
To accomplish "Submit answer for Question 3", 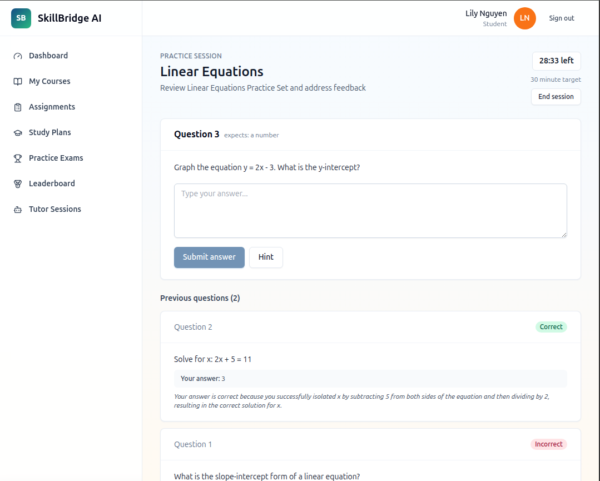I will [209, 257].
